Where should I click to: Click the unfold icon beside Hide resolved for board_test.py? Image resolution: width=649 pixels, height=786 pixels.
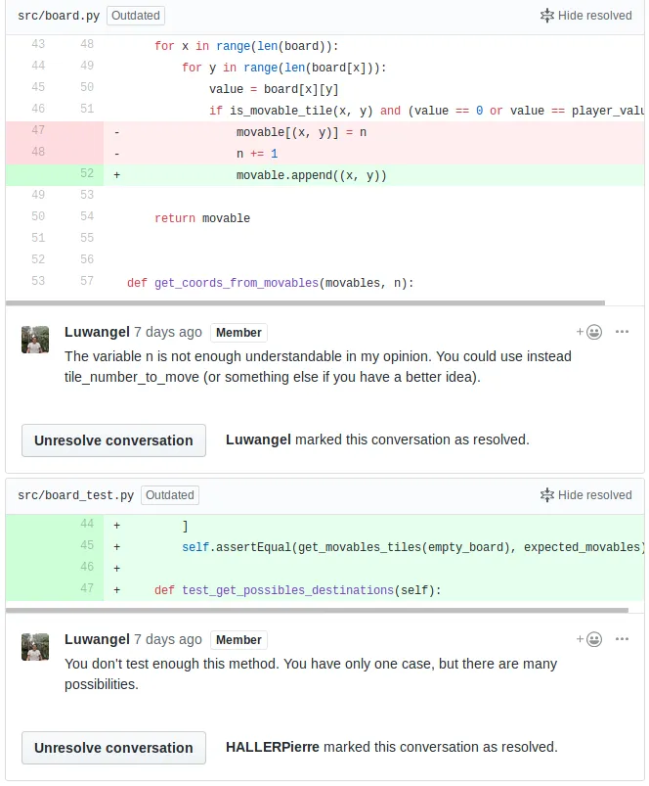click(x=547, y=495)
